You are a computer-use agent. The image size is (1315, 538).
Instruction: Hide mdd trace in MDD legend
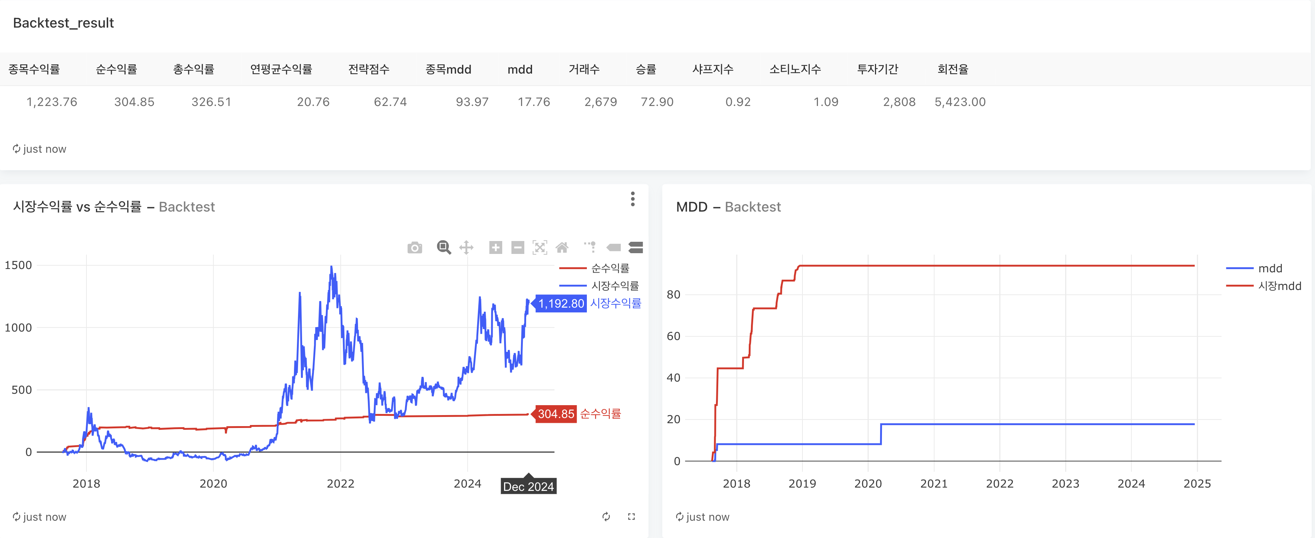pyautogui.click(x=1270, y=269)
